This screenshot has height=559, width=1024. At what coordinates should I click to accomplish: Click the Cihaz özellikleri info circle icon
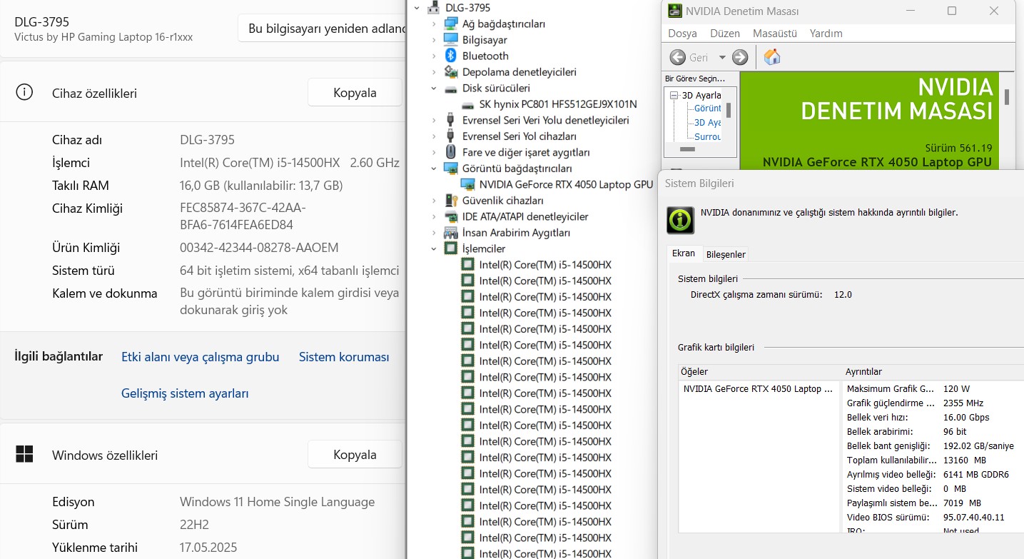click(x=24, y=93)
